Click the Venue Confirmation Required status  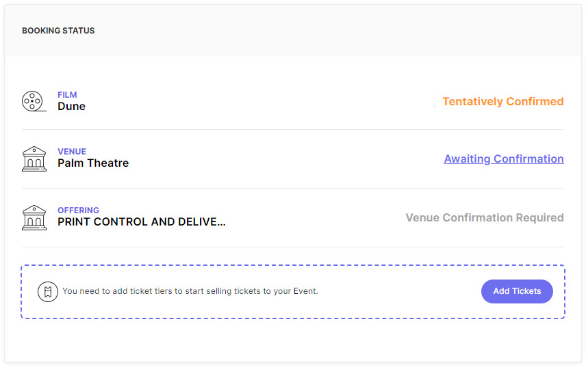pos(484,217)
